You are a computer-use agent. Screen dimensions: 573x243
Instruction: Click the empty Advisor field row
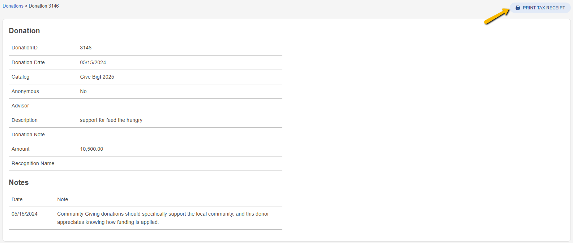[x=145, y=106]
